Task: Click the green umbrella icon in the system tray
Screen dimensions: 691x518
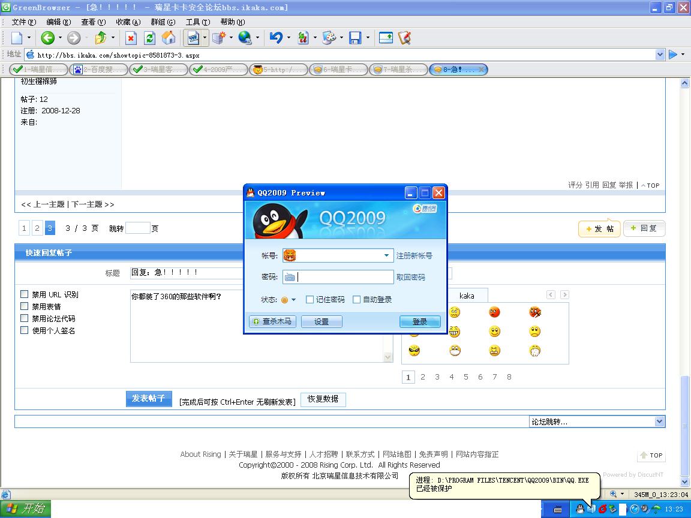Action: [656, 509]
